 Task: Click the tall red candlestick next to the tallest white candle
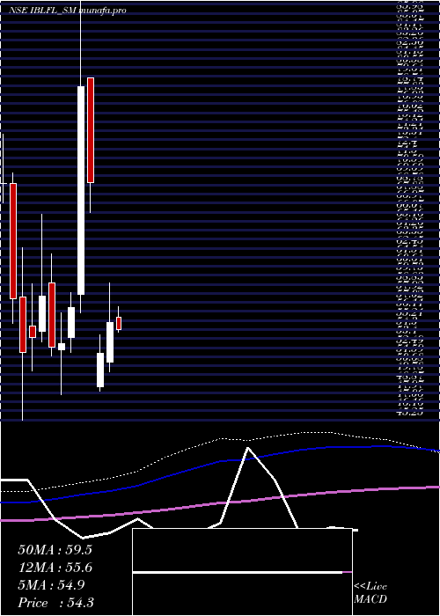pyautogui.click(x=91, y=130)
